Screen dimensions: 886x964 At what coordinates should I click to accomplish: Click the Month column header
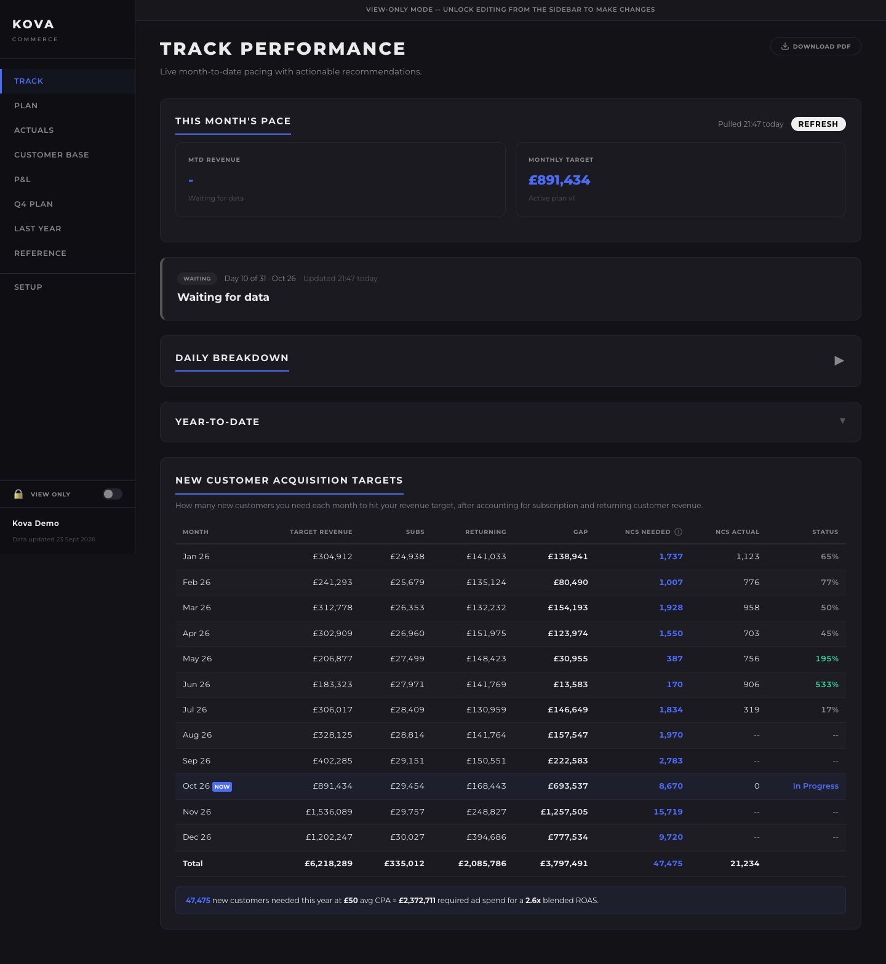pos(196,532)
